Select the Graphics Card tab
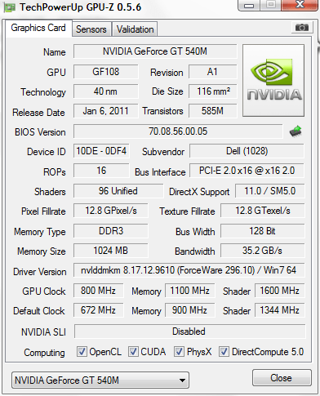Image resolution: width=320 pixels, height=396 pixels. [38, 28]
